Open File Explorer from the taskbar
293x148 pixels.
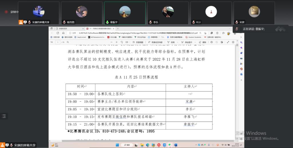click(x=142, y=145)
